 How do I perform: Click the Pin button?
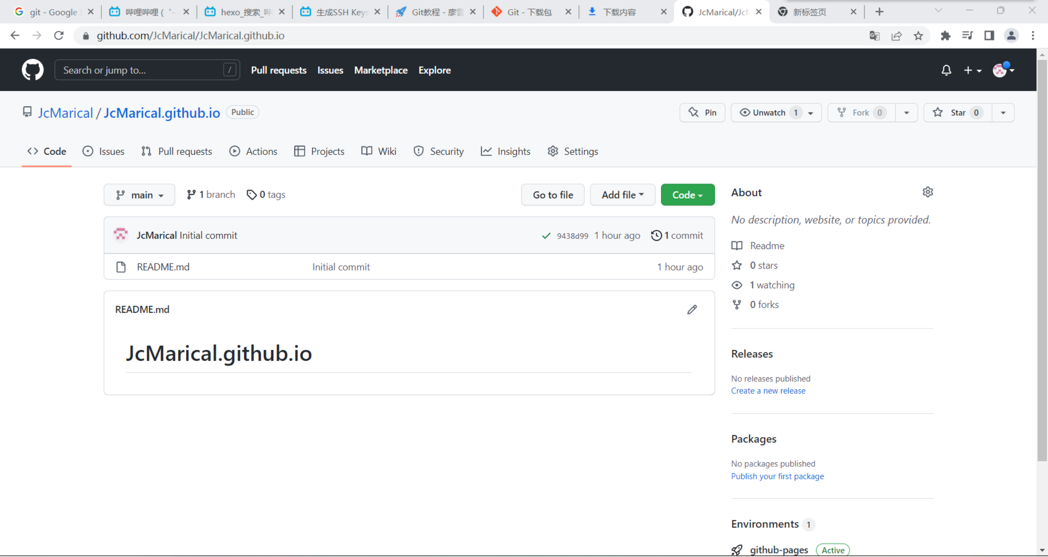pos(702,113)
